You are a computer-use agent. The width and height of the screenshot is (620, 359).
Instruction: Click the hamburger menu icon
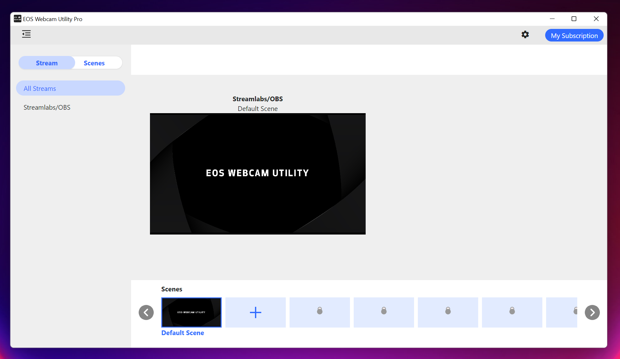26,34
